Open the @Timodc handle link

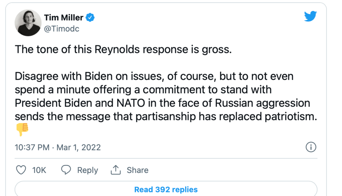pyautogui.click(x=61, y=29)
